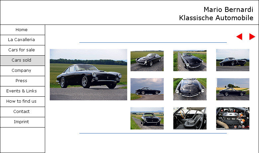The image size is (259, 153).
Task: Open the Contact page
Action: point(23,112)
